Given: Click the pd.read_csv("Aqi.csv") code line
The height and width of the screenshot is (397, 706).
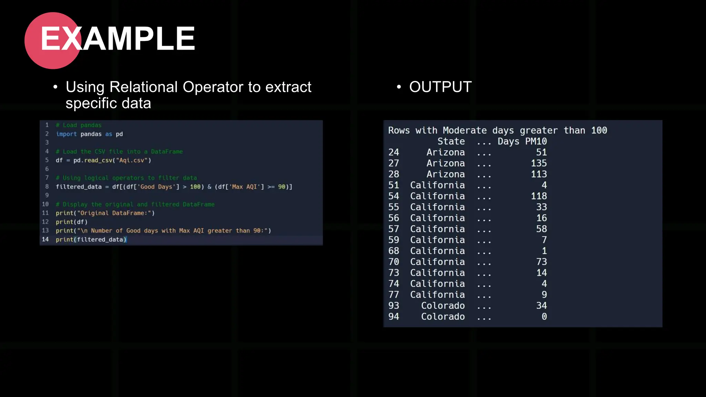Looking at the screenshot, I should (103, 160).
